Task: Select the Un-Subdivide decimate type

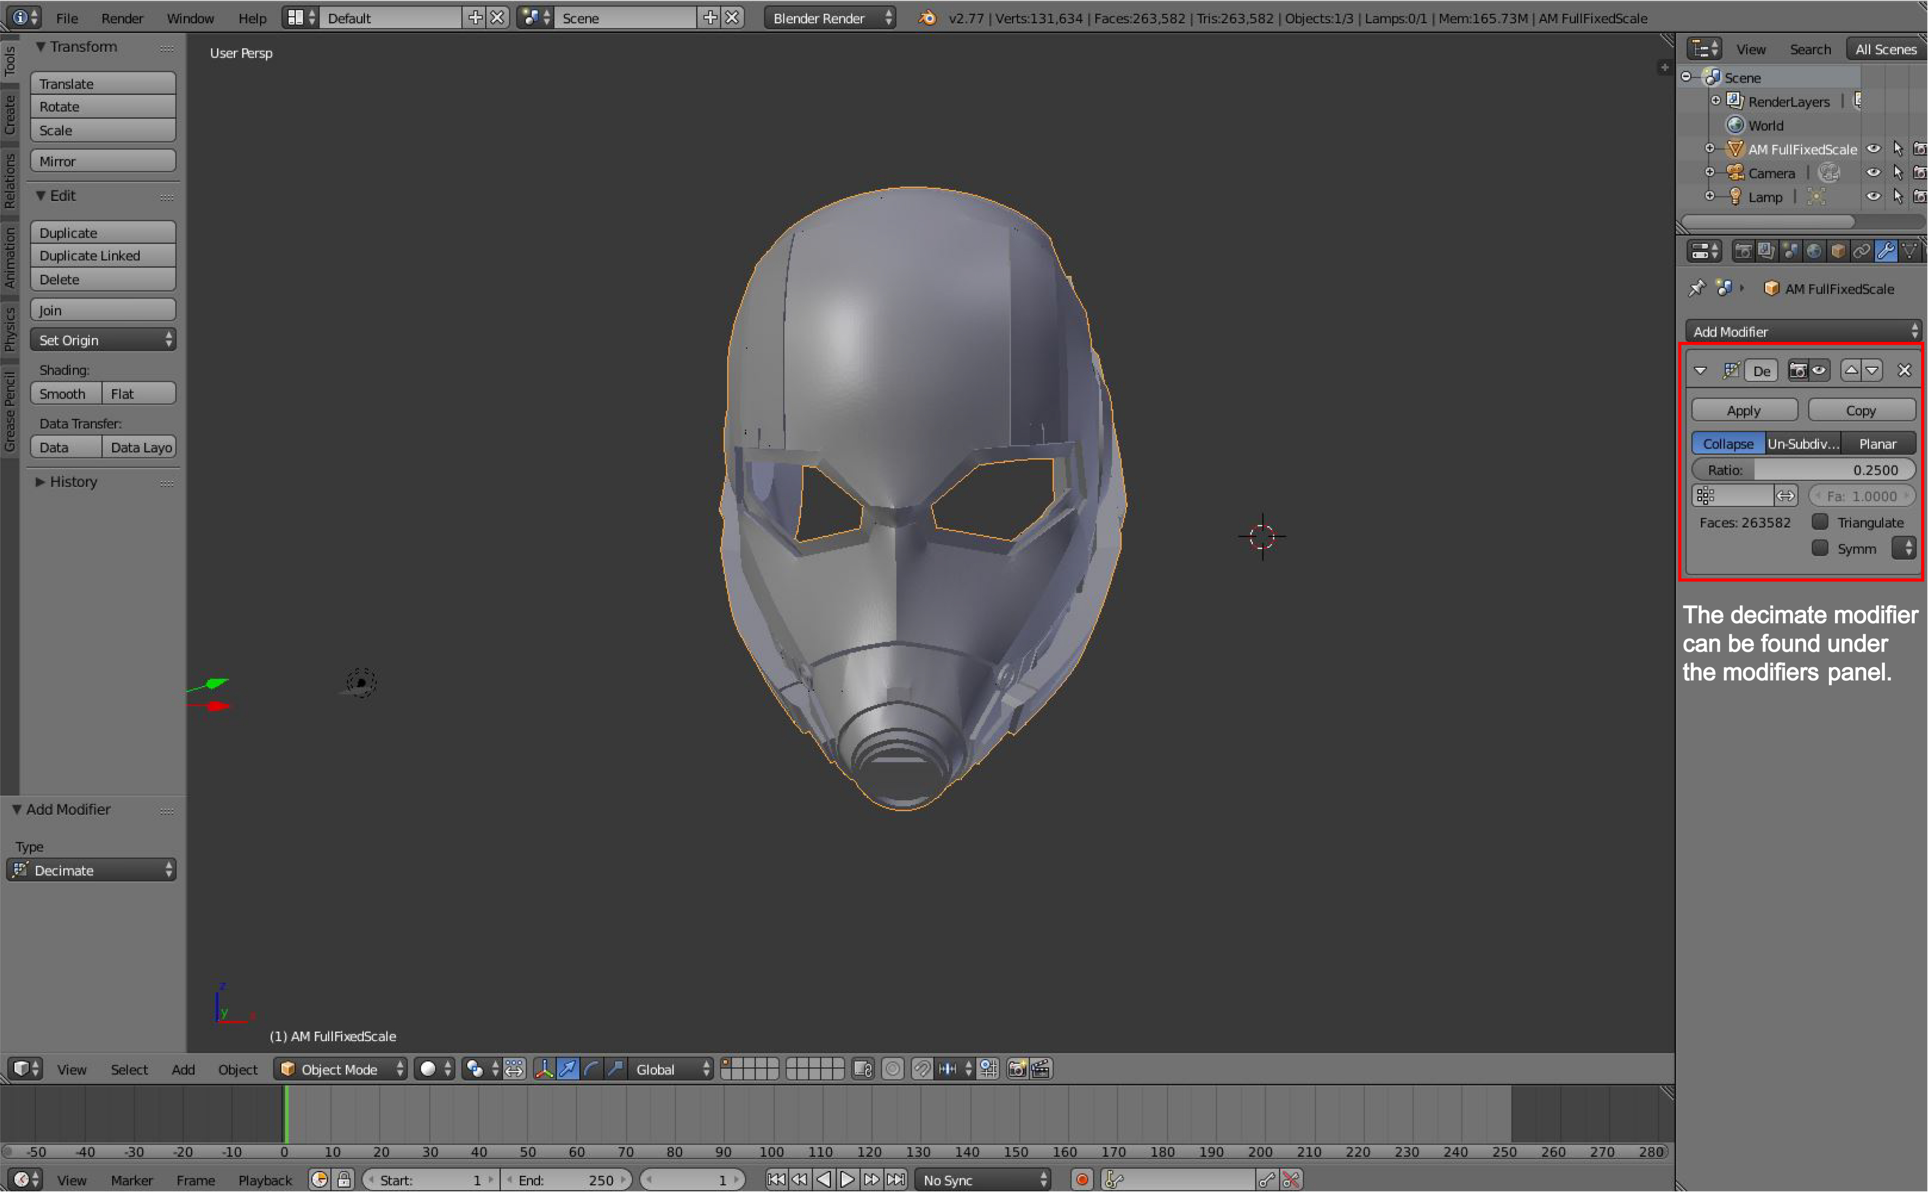Action: click(1803, 444)
